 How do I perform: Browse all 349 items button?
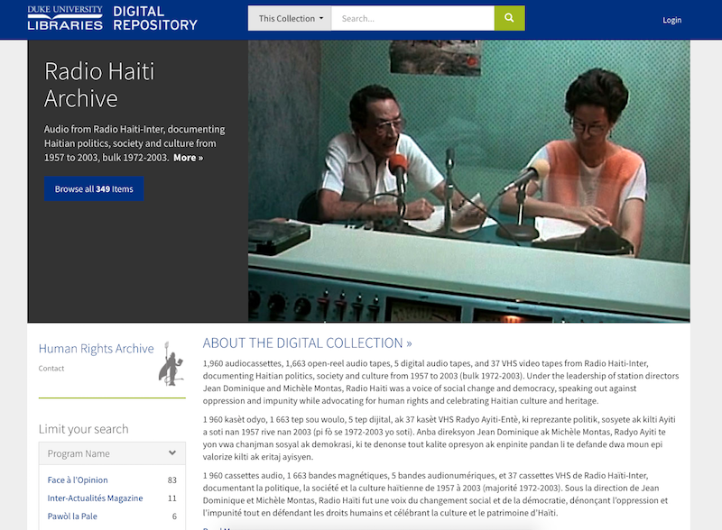click(94, 188)
